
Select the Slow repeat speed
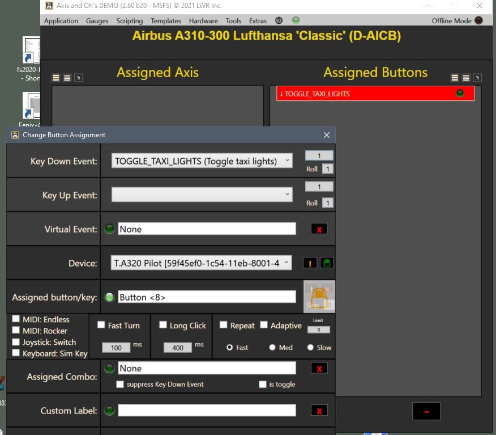tap(310, 348)
